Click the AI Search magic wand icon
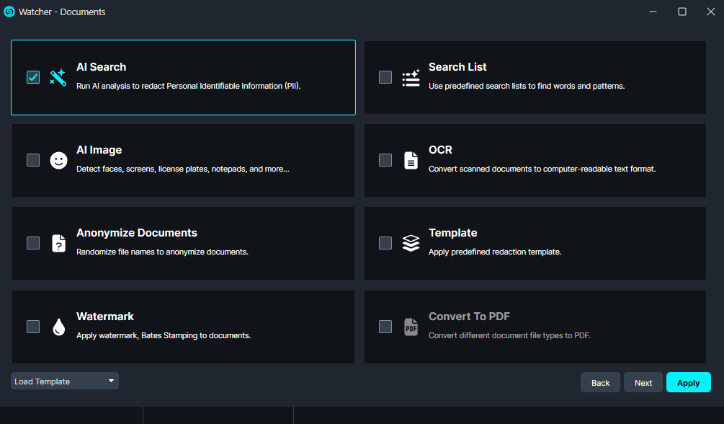 pos(58,77)
